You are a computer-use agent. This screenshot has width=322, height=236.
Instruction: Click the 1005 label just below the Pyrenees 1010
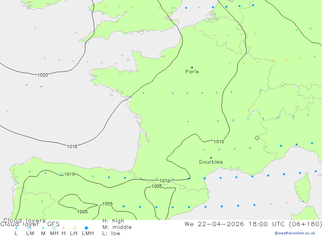pos(157,186)
